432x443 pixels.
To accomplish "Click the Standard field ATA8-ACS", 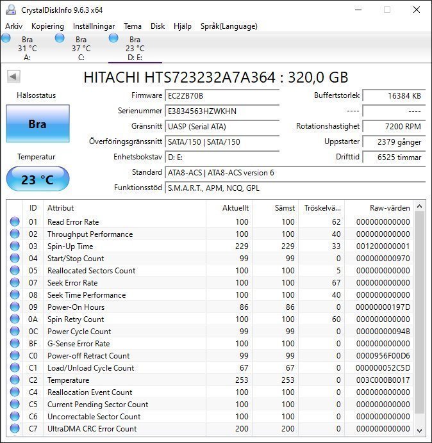I will pos(295,172).
